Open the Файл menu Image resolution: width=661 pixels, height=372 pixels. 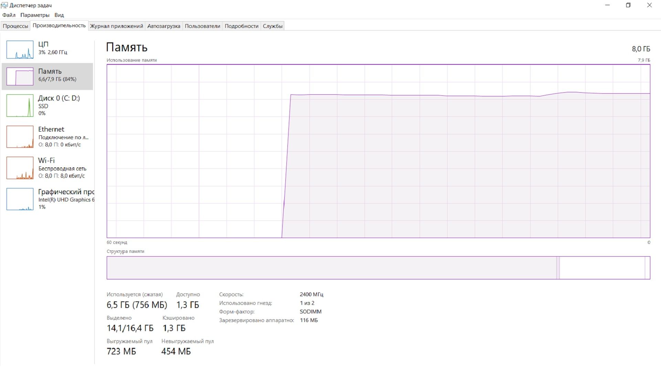(9, 15)
